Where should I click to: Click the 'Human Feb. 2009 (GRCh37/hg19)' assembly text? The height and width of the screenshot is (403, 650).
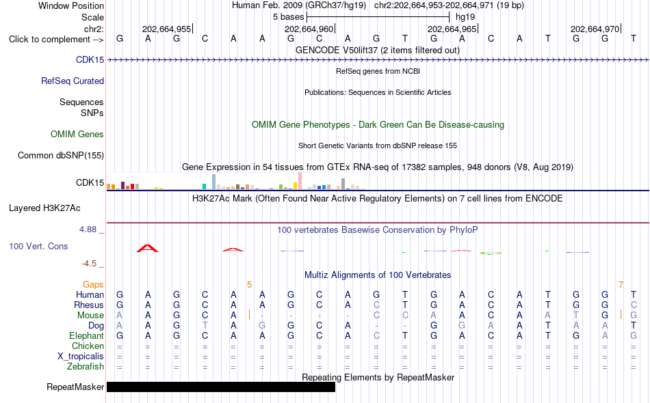[x=299, y=5]
